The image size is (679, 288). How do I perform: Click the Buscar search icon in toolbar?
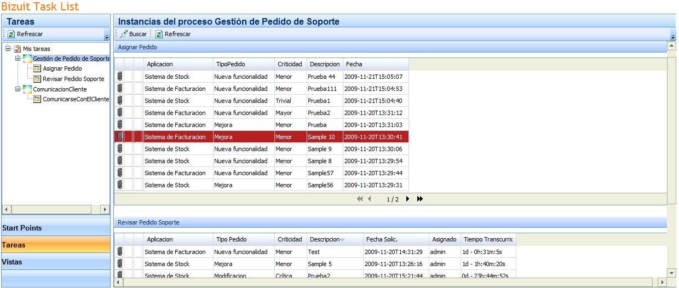pyautogui.click(x=124, y=34)
